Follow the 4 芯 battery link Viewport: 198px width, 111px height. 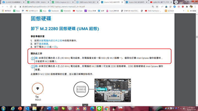tap(54, 47)
